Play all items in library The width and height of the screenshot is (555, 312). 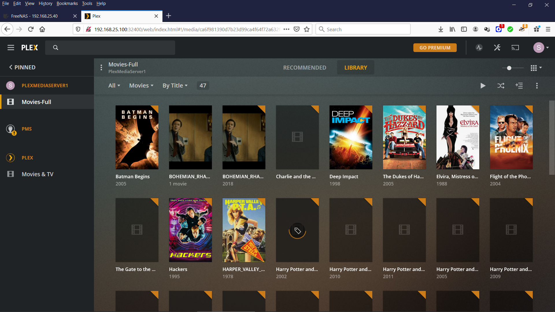coord(483,86)
